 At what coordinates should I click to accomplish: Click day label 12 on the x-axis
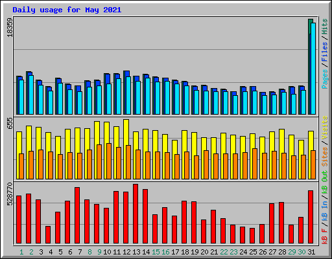pyautogui.click(x=126, y=252)
